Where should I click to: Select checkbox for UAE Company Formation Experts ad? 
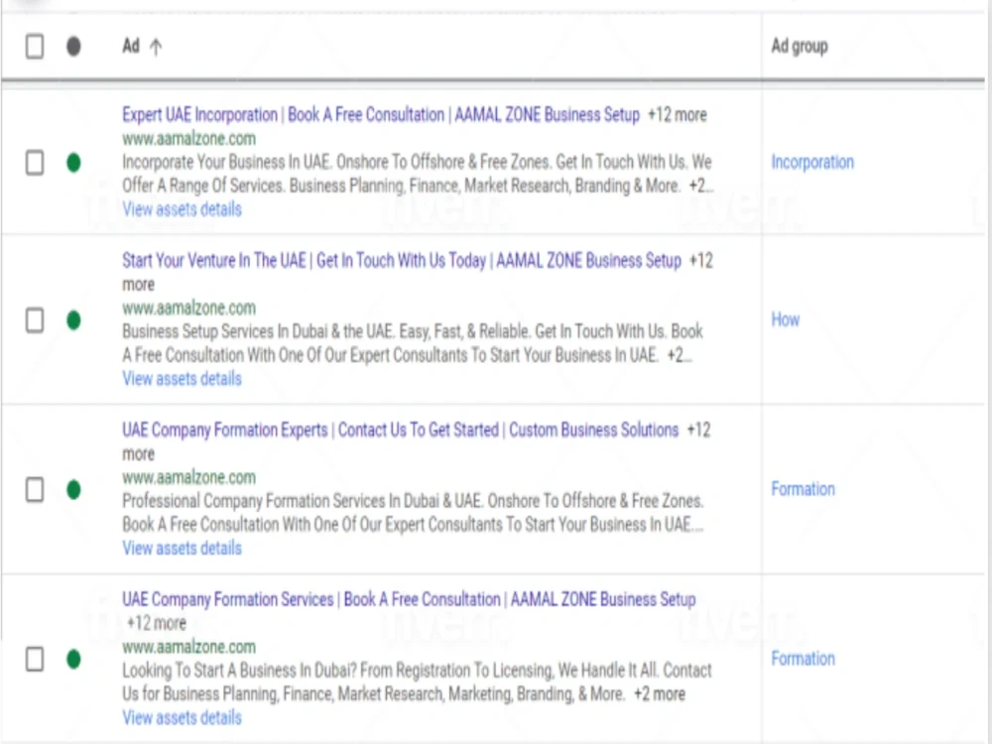[35, 490]
